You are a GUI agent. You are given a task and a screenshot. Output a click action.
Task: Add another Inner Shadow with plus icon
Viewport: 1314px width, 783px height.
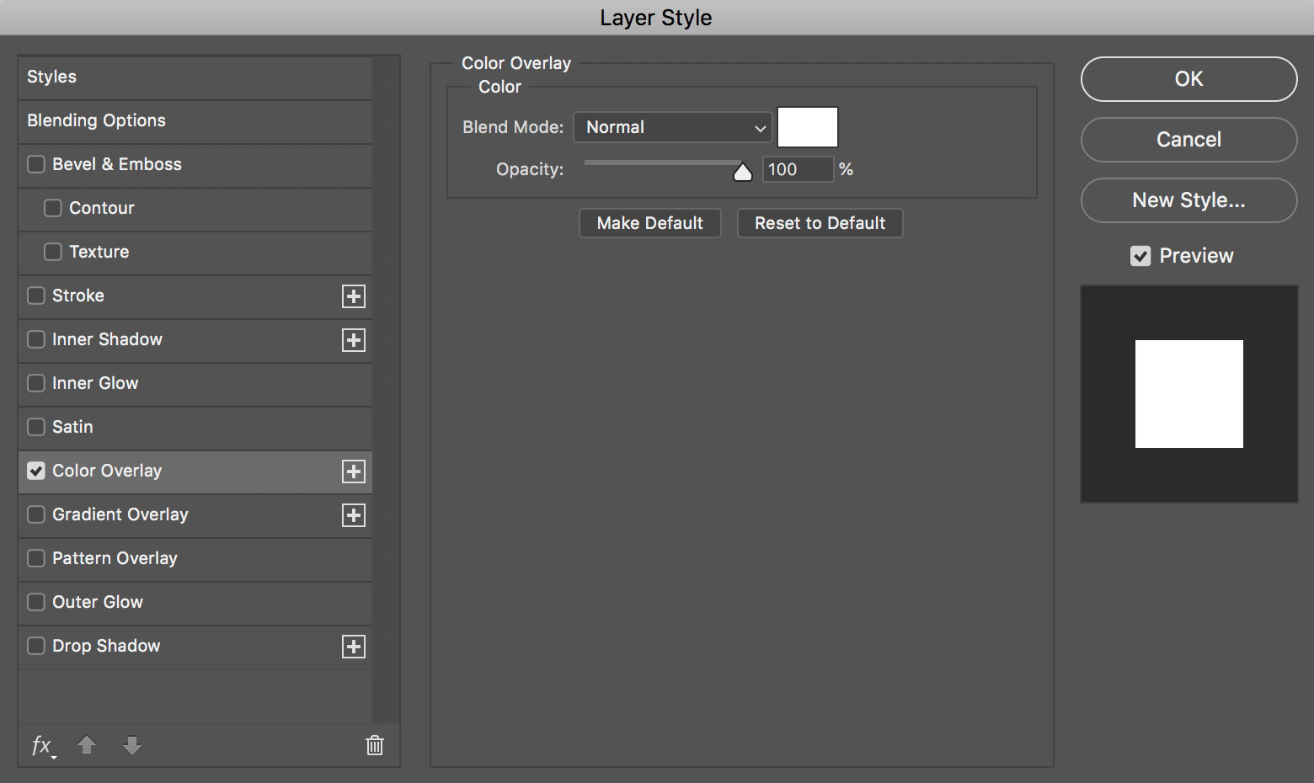click(x=354, y=340)
